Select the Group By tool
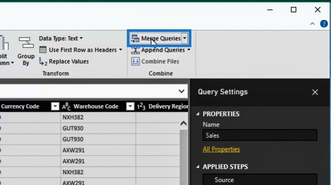Screen dimensions: 331x185 [26, 51]
